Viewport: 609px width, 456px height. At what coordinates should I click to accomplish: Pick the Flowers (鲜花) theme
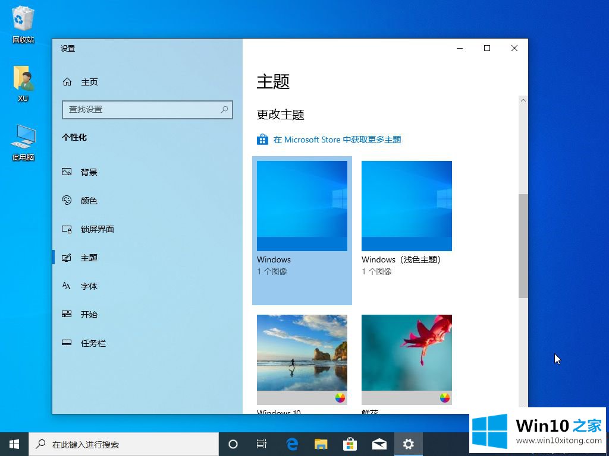tap(407, 353)
